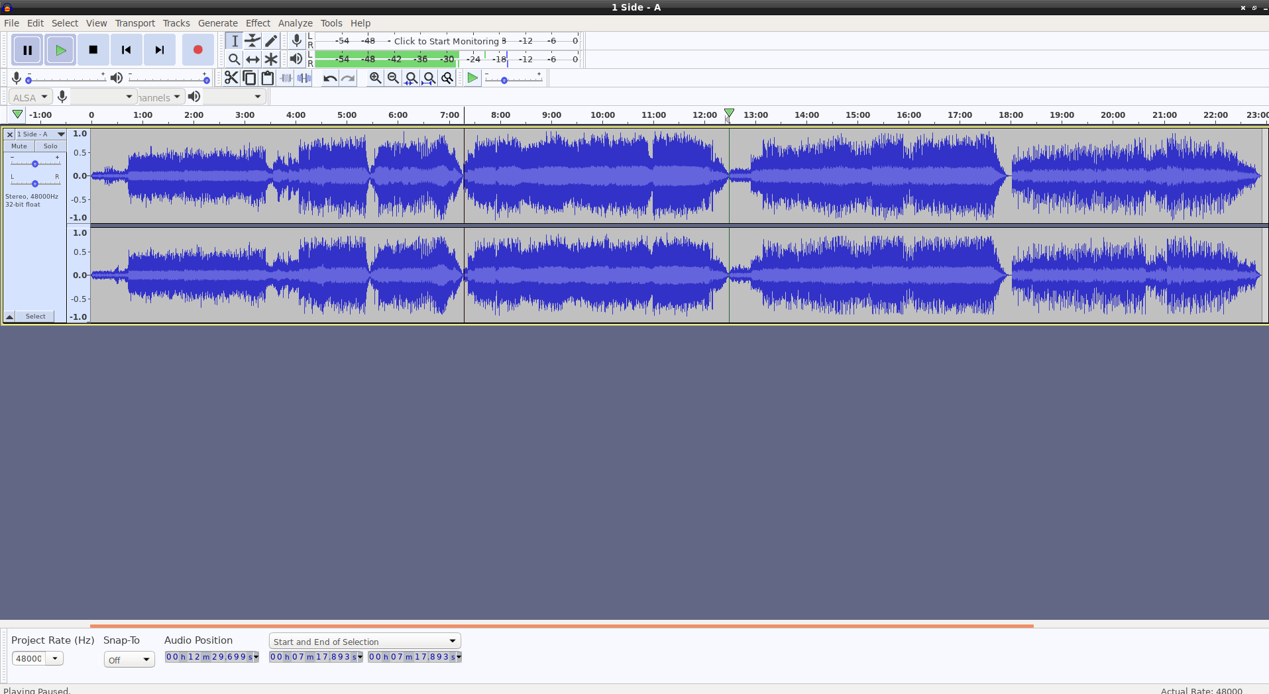
Task: Select the Multi-Tool asterisk icon
Action: (x=271, y=60)
